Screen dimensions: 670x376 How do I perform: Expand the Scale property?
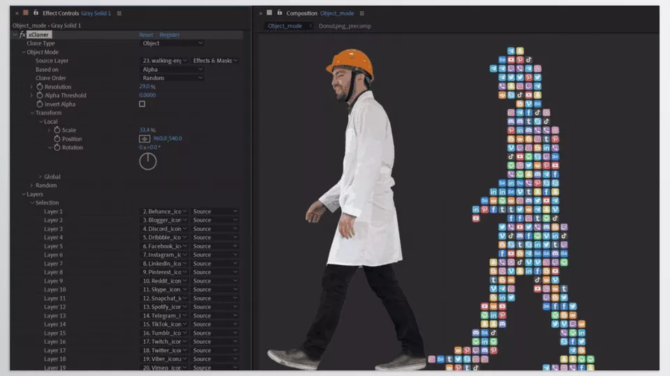49,130
